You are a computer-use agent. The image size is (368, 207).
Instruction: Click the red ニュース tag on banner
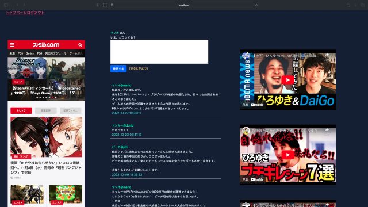click(18, 82)
